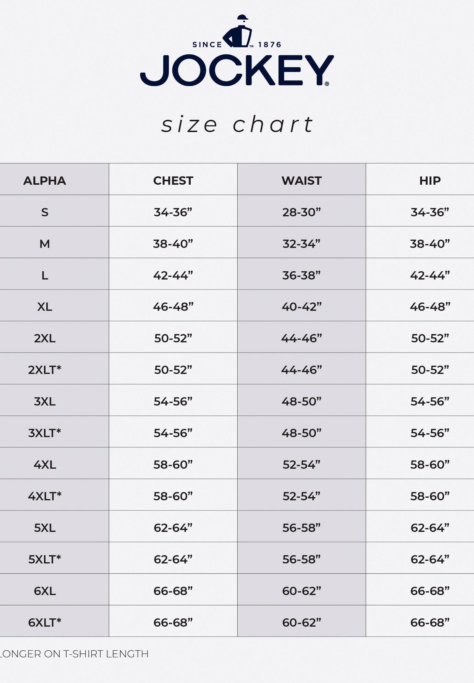Click chest value 62-64 for size 5XL
Screen dimensions: 474x683
tap(173, 528)
